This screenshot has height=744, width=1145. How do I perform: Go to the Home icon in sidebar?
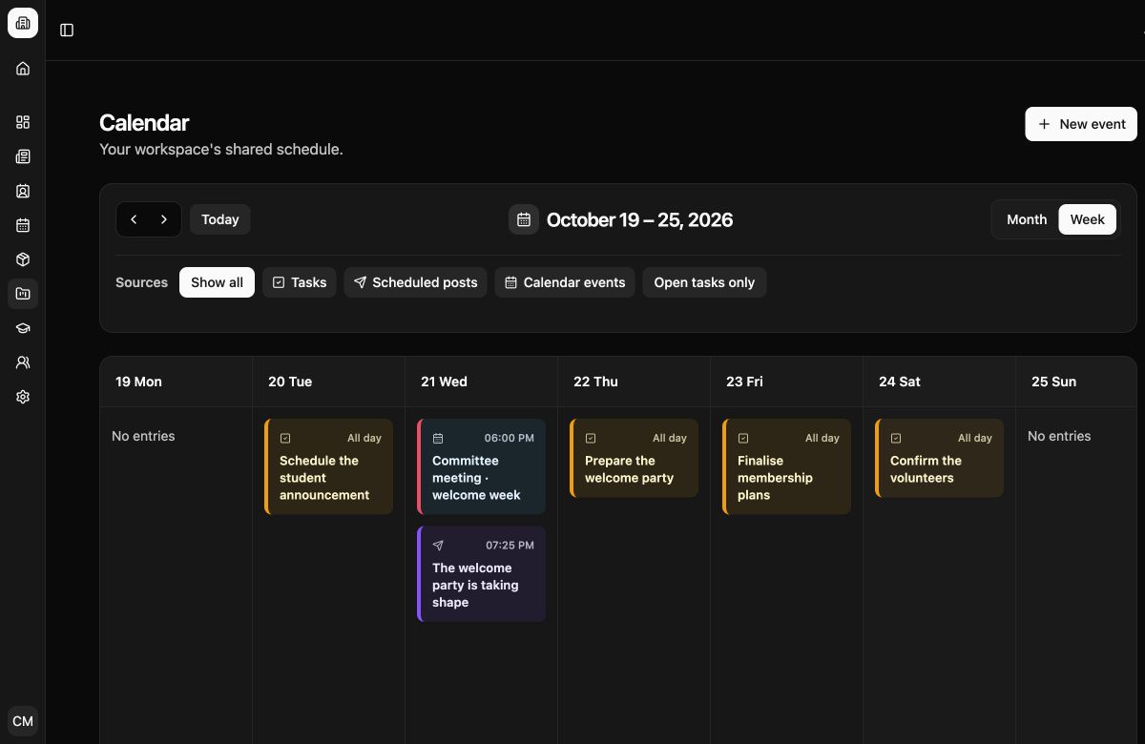tap(23, 69)
